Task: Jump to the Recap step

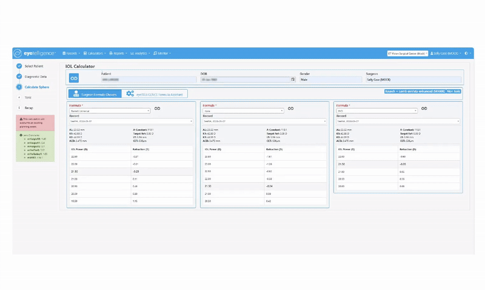Action: (28, 107)
